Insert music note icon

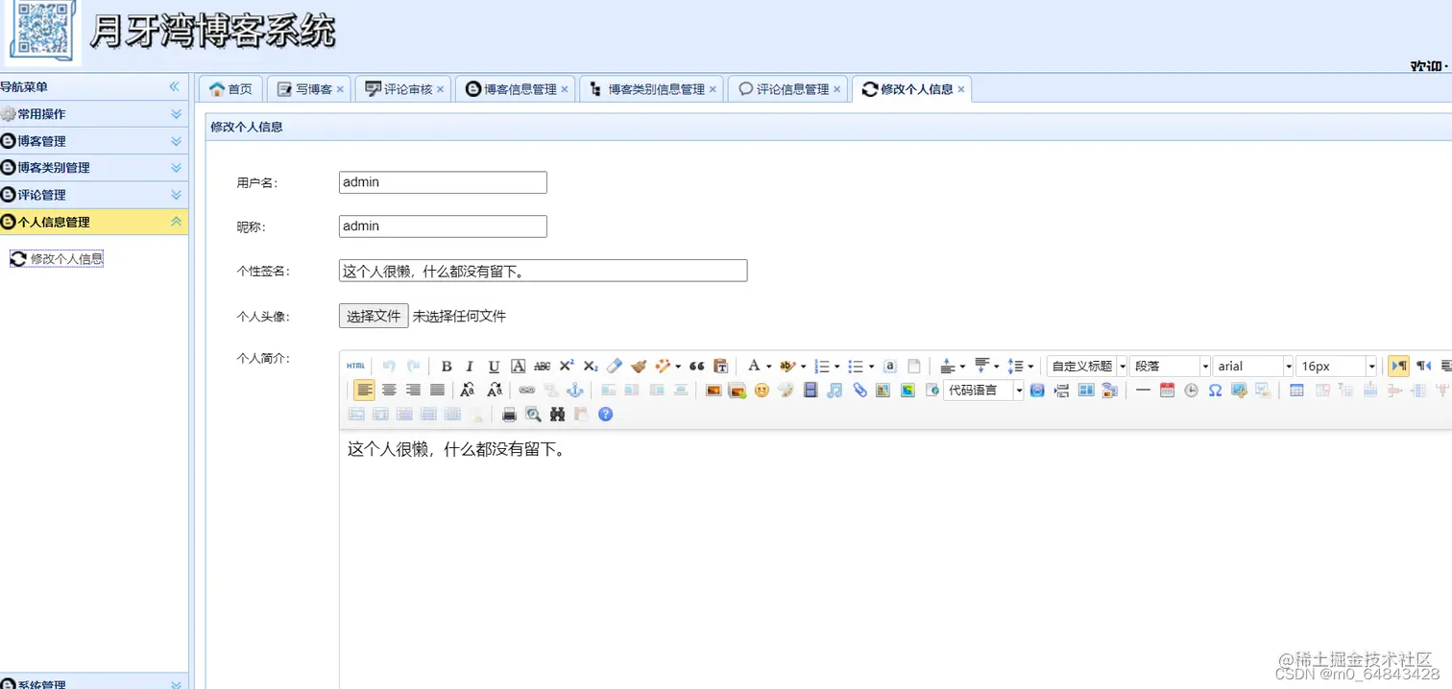835,391
